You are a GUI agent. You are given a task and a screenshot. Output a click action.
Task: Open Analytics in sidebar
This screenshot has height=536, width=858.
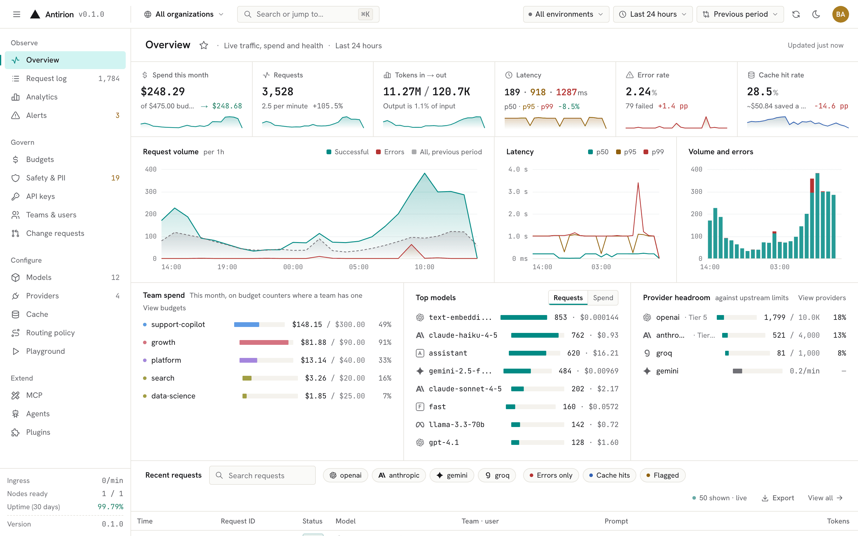(x=65, y=97)
